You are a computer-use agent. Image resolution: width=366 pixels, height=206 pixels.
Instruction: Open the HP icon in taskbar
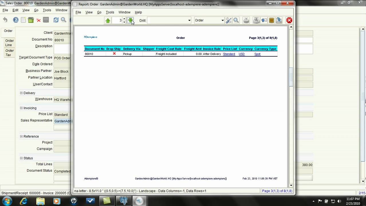(x=74, y=201)
